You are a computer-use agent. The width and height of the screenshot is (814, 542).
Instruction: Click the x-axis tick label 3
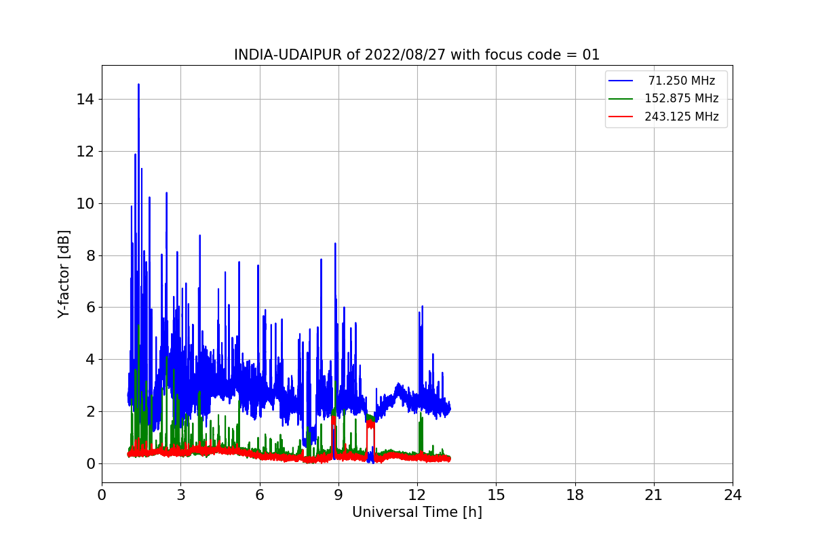coord(180,495)
